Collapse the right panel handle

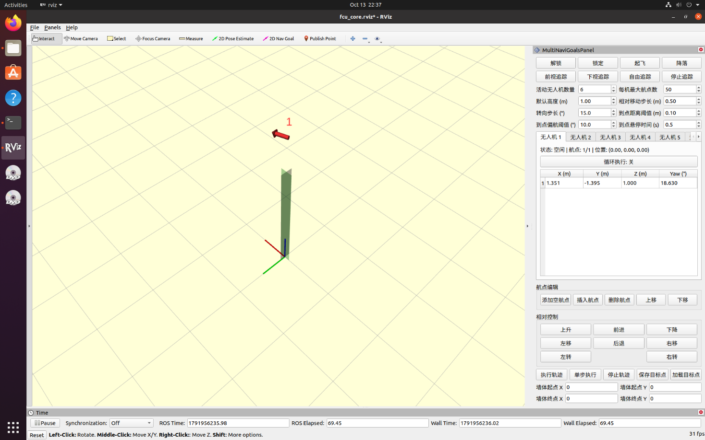528,226
